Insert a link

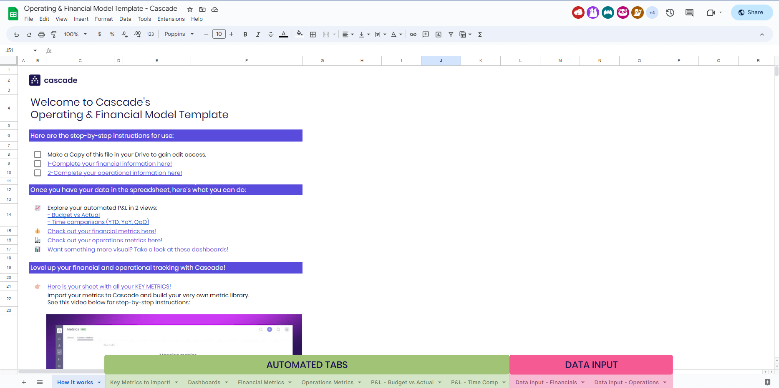tap(413, 35)
